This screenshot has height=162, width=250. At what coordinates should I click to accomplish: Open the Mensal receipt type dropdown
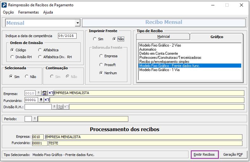click(78, 23)
